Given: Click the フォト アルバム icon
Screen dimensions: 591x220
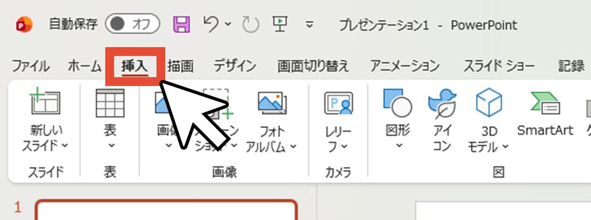Looking at the screenshot, I should point(272,102).
